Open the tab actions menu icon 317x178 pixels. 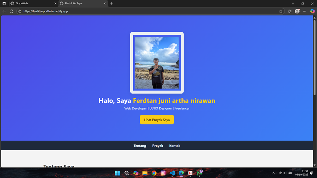coord(4,3)
